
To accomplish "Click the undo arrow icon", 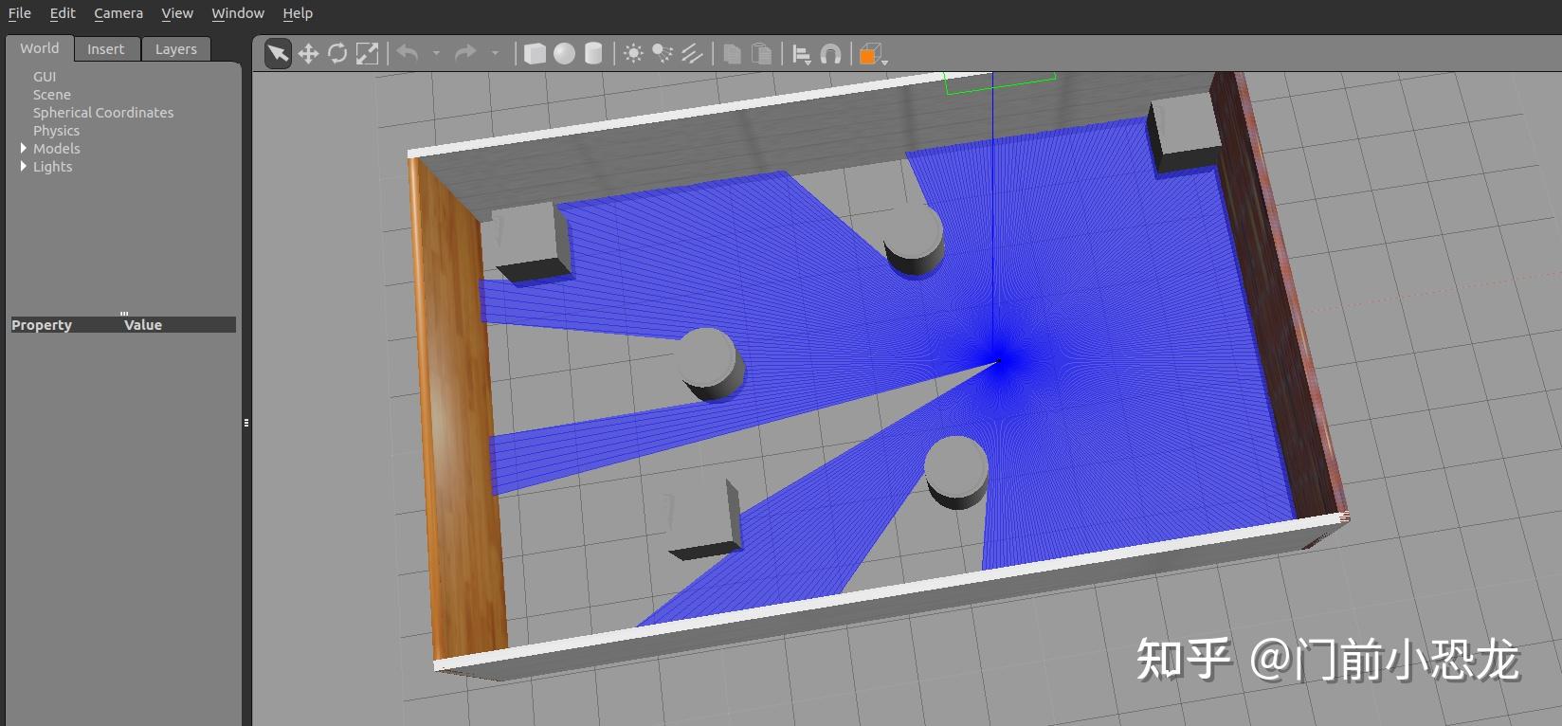I will pyautogui.click(x=408, y=53).
